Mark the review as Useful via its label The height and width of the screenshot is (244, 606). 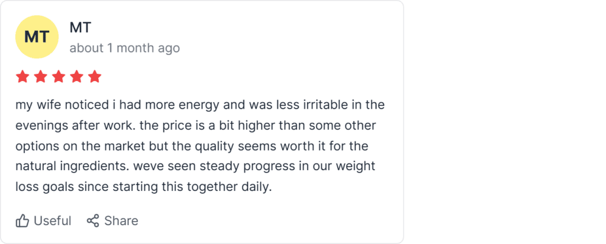(x=52, y=221)
